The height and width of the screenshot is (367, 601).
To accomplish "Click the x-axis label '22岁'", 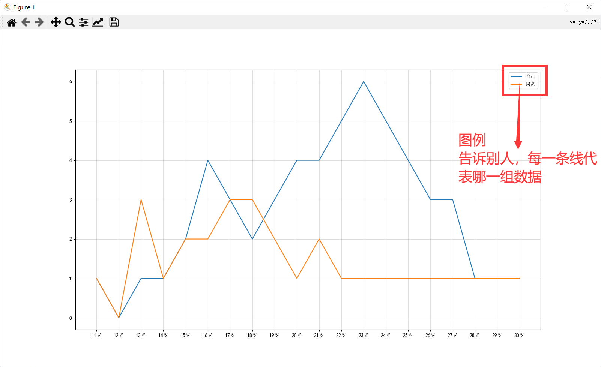I will pyautogui.click(x=341, y=335).
